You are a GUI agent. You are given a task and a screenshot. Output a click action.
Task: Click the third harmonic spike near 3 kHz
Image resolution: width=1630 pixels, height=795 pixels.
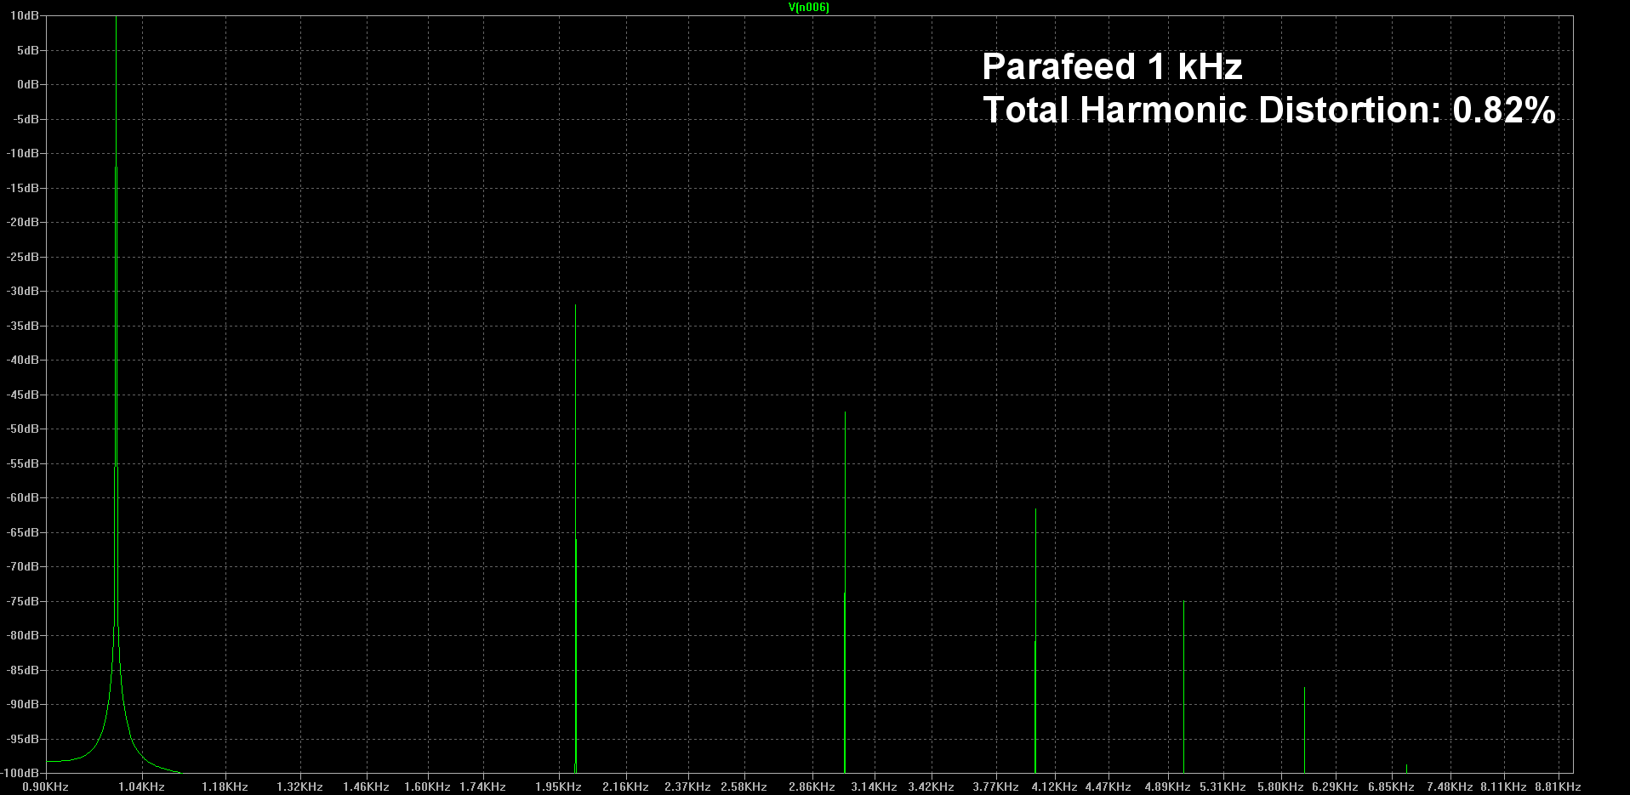845,592
